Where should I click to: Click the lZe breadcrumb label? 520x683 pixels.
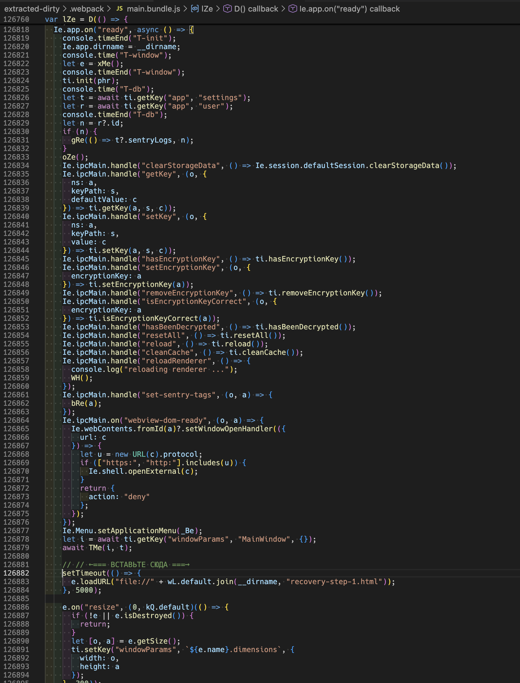(207, 8)
